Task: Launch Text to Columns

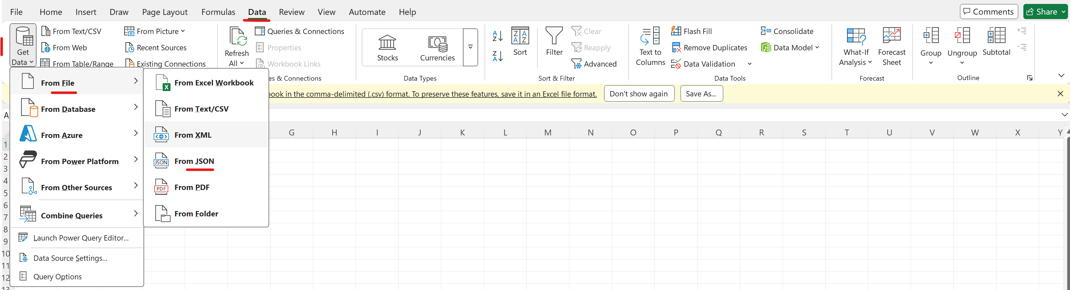Action: point(650,47)
